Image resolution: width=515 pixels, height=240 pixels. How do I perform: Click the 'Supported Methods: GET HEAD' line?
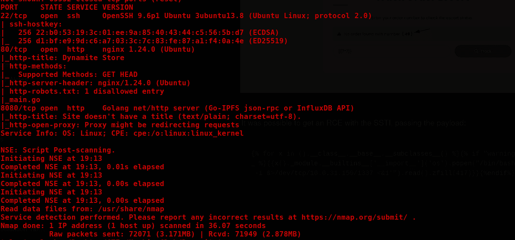(69, 75)
